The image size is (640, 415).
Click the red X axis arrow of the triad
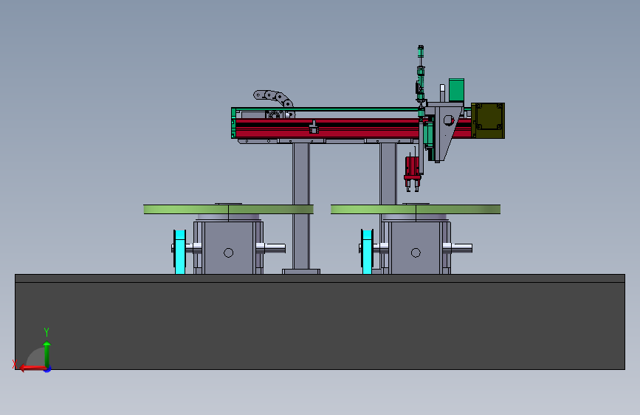(32, 368)
